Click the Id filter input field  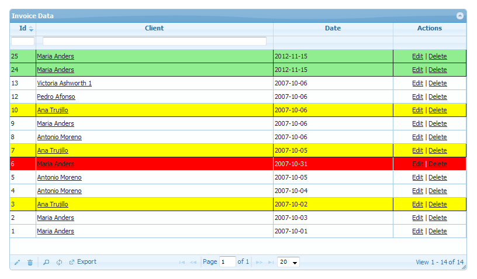[23, 42]
